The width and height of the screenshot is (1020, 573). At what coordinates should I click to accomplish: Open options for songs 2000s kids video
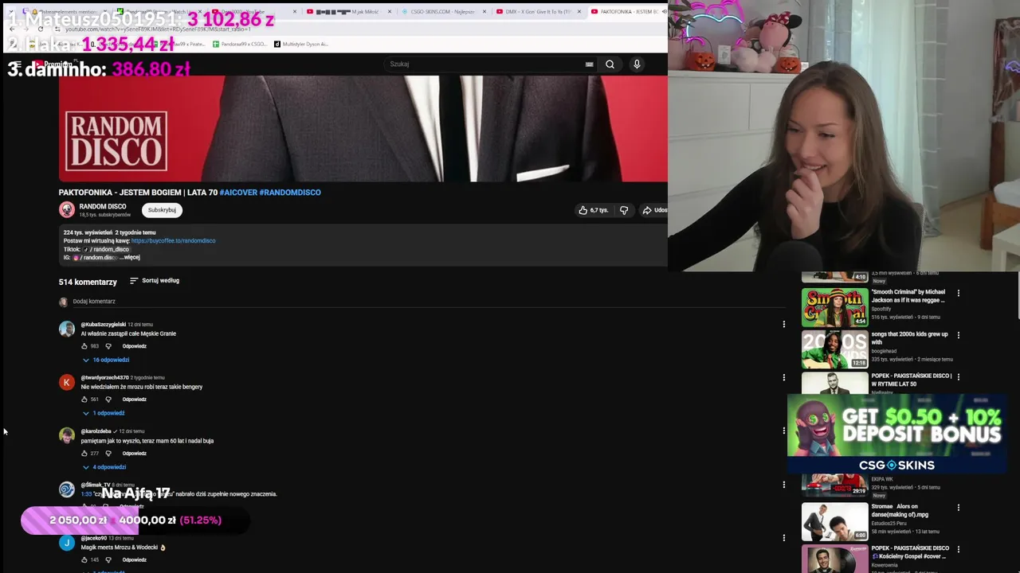[x=958, y=335]
